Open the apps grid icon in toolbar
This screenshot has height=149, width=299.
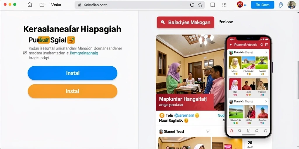click(x=225, y=5)
